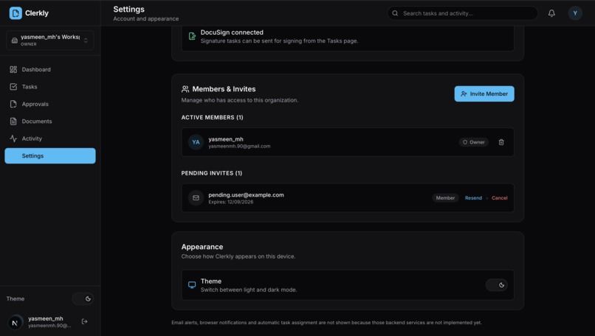Click the Theme monitor icon
This screenshot has width=595, height=336.
192,285
